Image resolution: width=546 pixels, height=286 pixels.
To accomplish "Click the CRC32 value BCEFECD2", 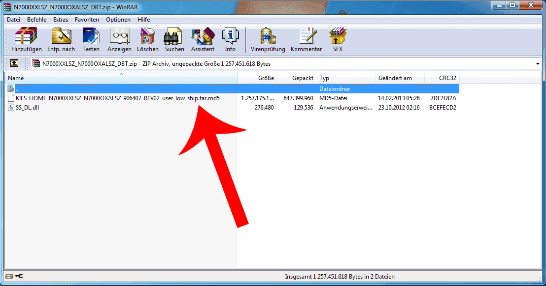I will [443, 108].
